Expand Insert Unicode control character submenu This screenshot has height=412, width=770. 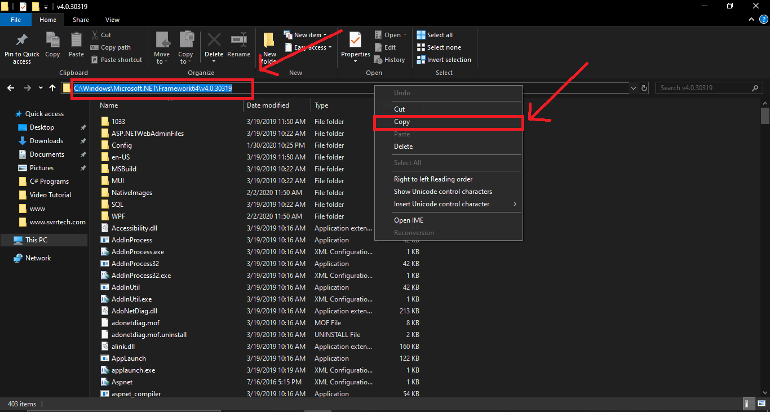[515, 204]
